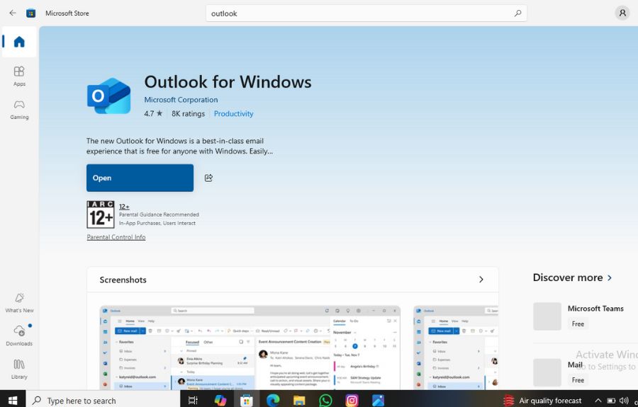Launch Microsoft Edge from the taskbar

[x=273, y=401]
